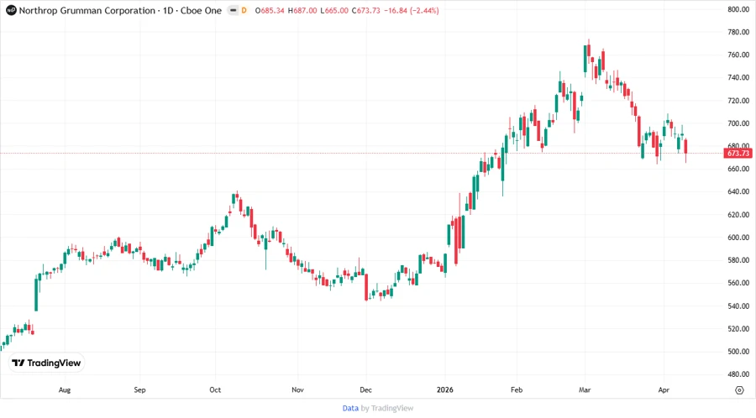Screen dimensions: 756x418
Task: Click the orange D delayed-data indicator
Action: coord(244,10)
